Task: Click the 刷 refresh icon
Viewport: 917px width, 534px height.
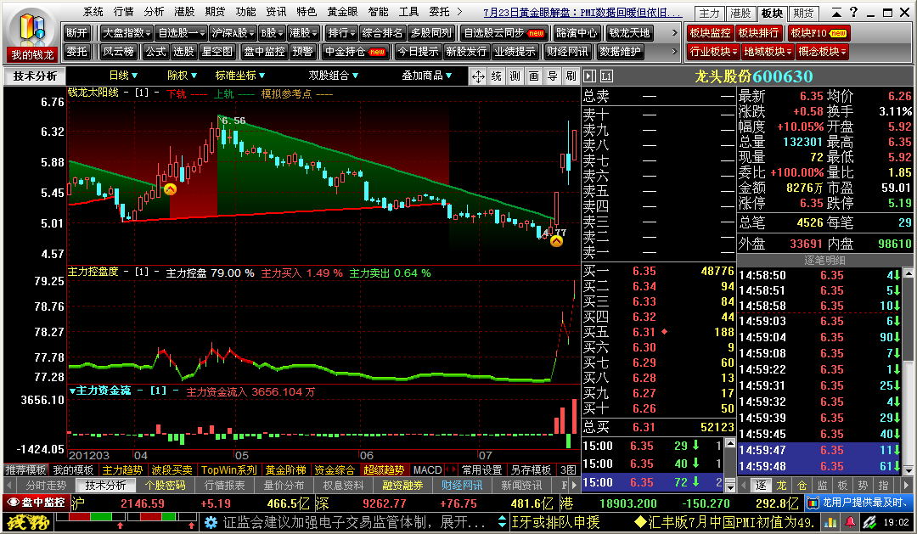Action: [571, 76]
